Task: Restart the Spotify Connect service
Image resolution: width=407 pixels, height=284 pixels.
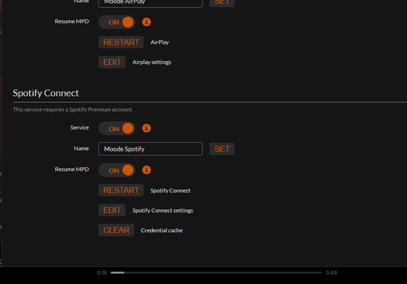Action: click(121, 190)
